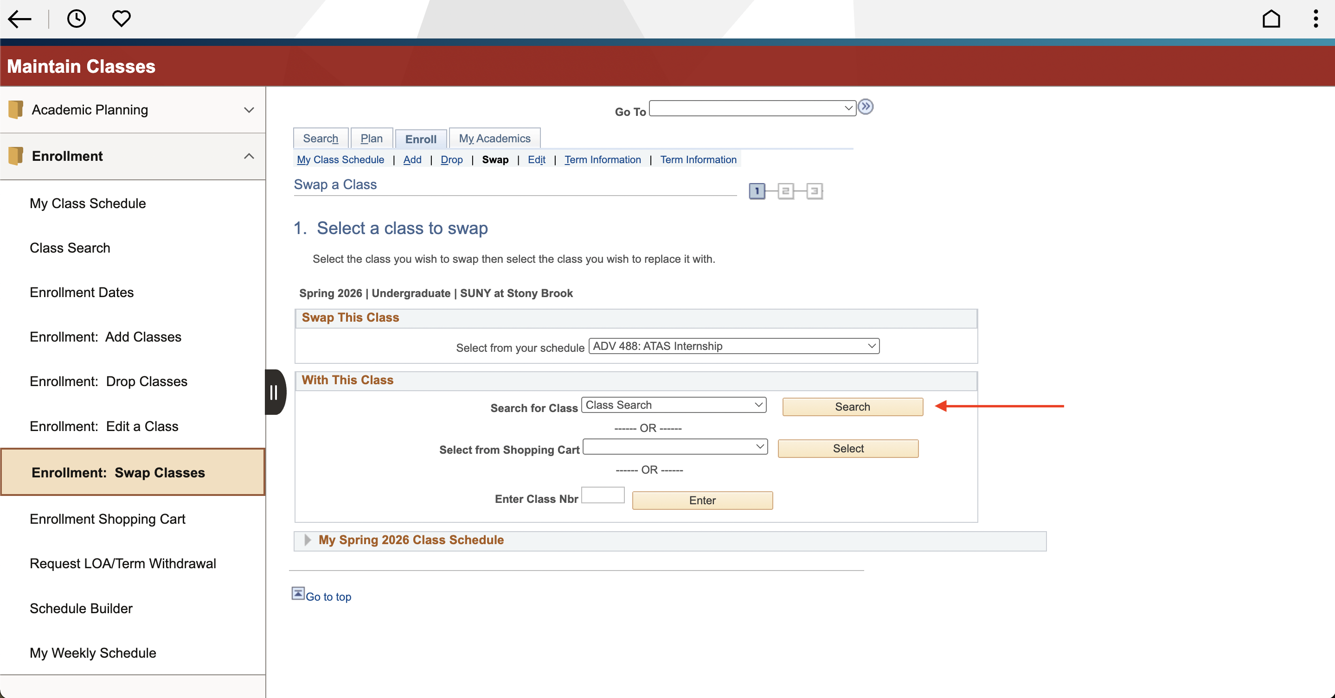
Task: Open the Go To dropdown
Action: click(x=752, y=108)
